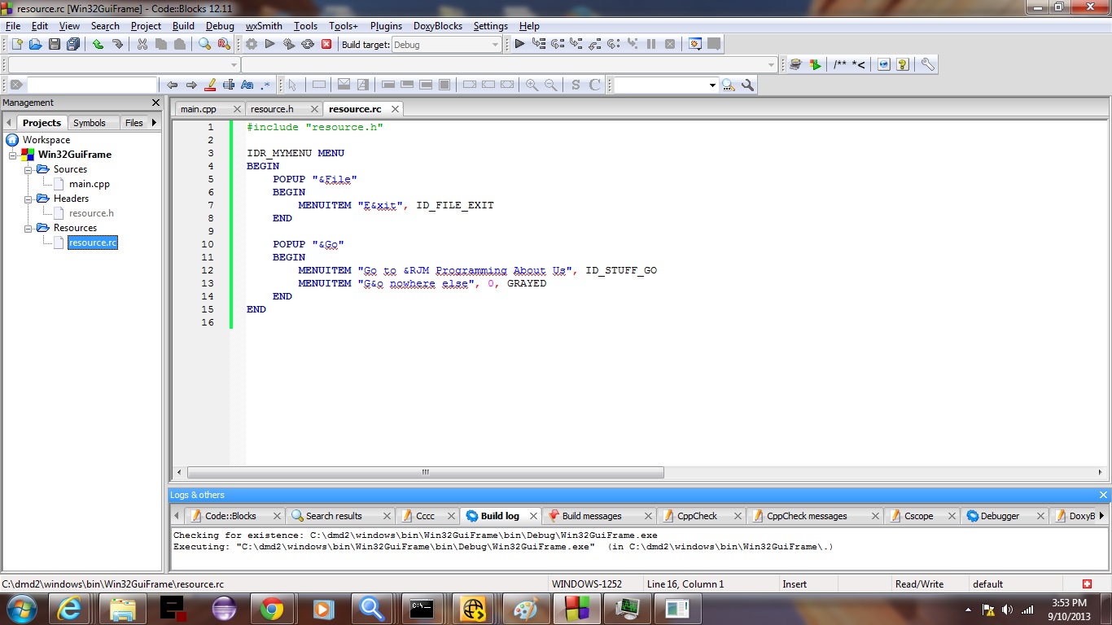Build the current project
The height and width of the screenshot is (625, 1112).
[250, 44]
